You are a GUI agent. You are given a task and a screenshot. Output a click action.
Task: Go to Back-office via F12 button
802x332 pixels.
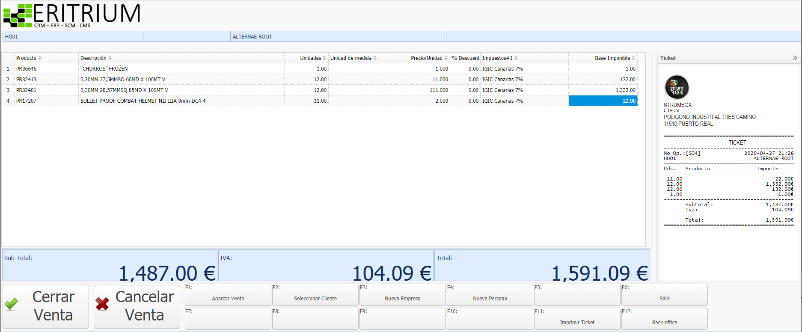click(x=664, y=319)
